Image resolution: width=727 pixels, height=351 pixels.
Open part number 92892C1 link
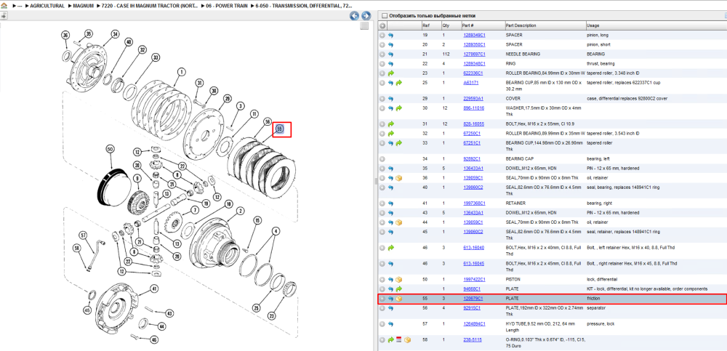(x=472, y=158)
